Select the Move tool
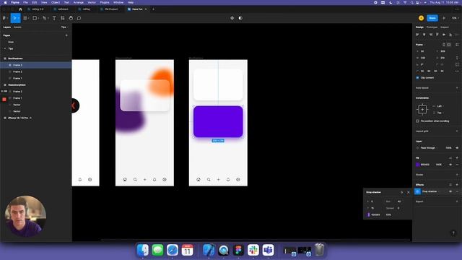The image size is (462, 260). (x=14, y=18)
